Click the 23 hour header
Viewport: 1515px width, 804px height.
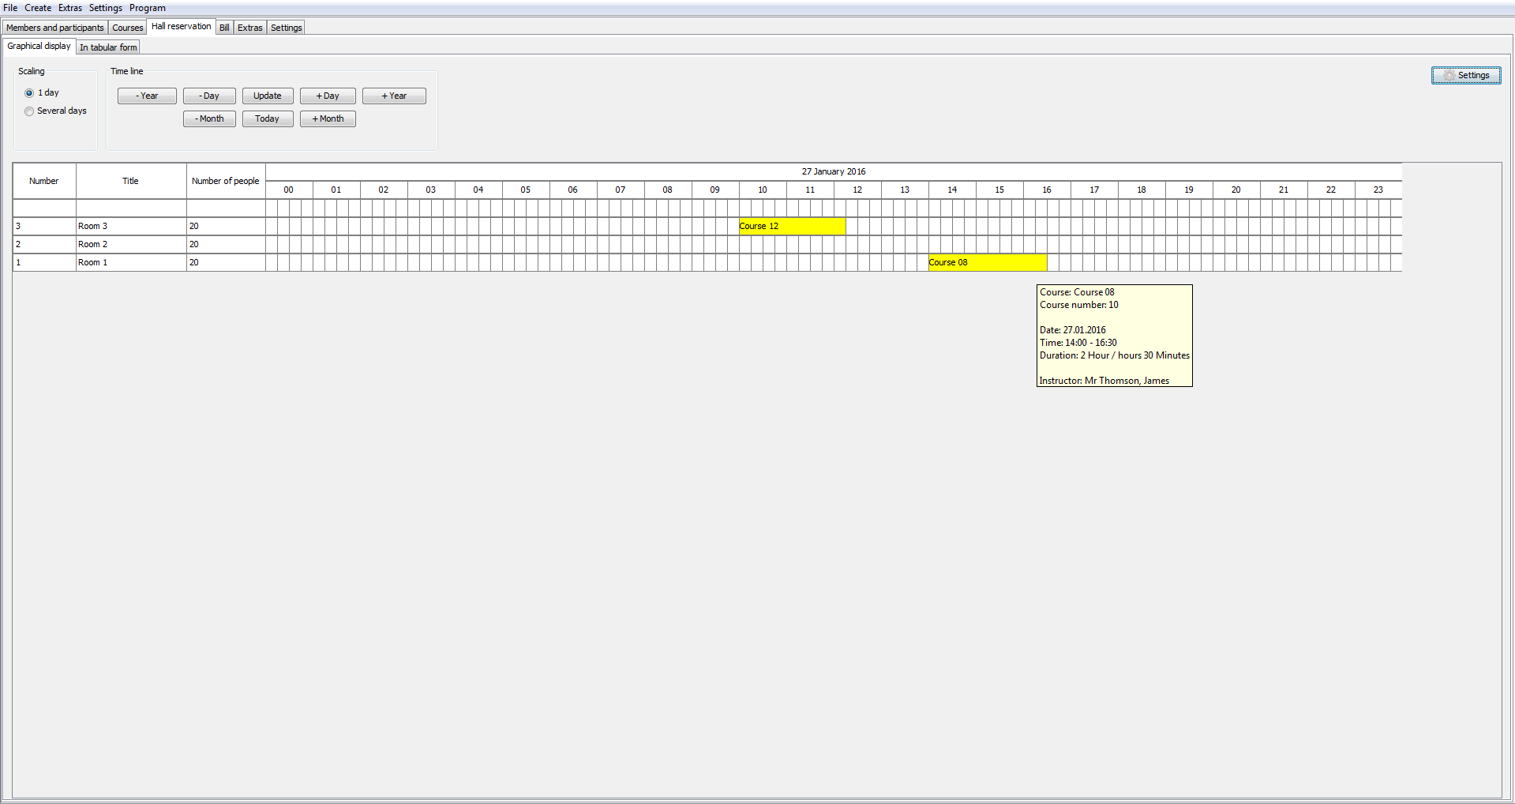1378,190
